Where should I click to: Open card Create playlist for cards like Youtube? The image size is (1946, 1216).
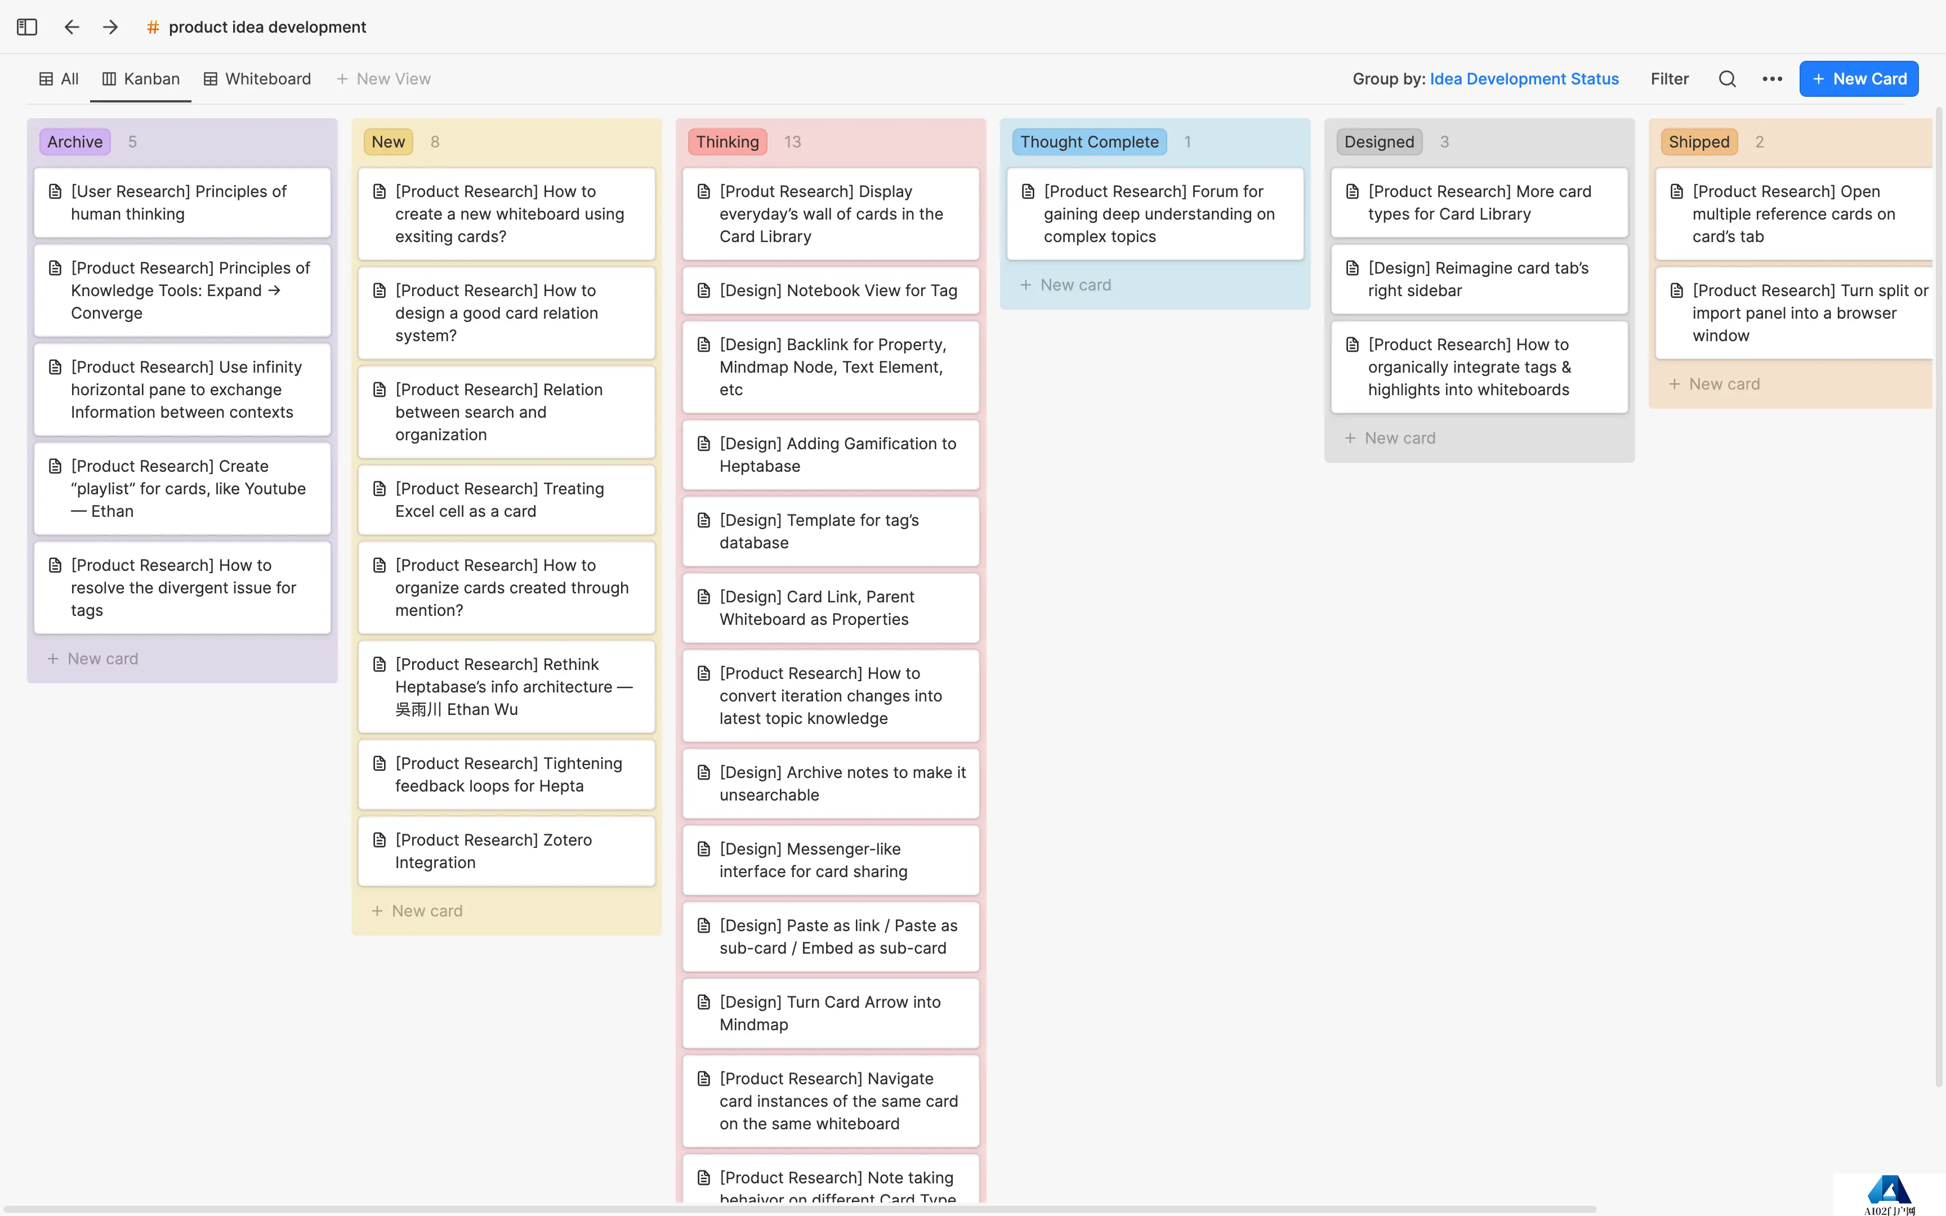[x=182, y=489]
